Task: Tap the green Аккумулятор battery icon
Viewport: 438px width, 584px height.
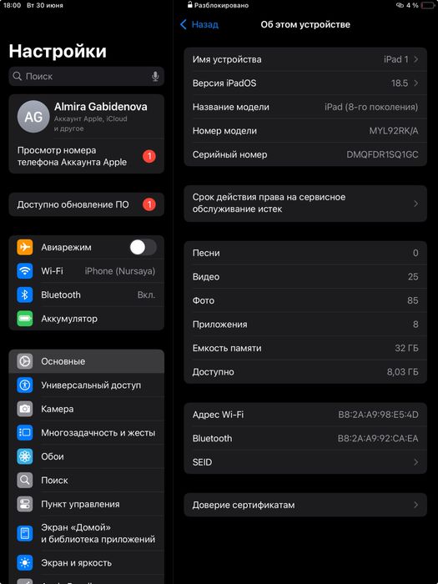Action: point(25,319)
